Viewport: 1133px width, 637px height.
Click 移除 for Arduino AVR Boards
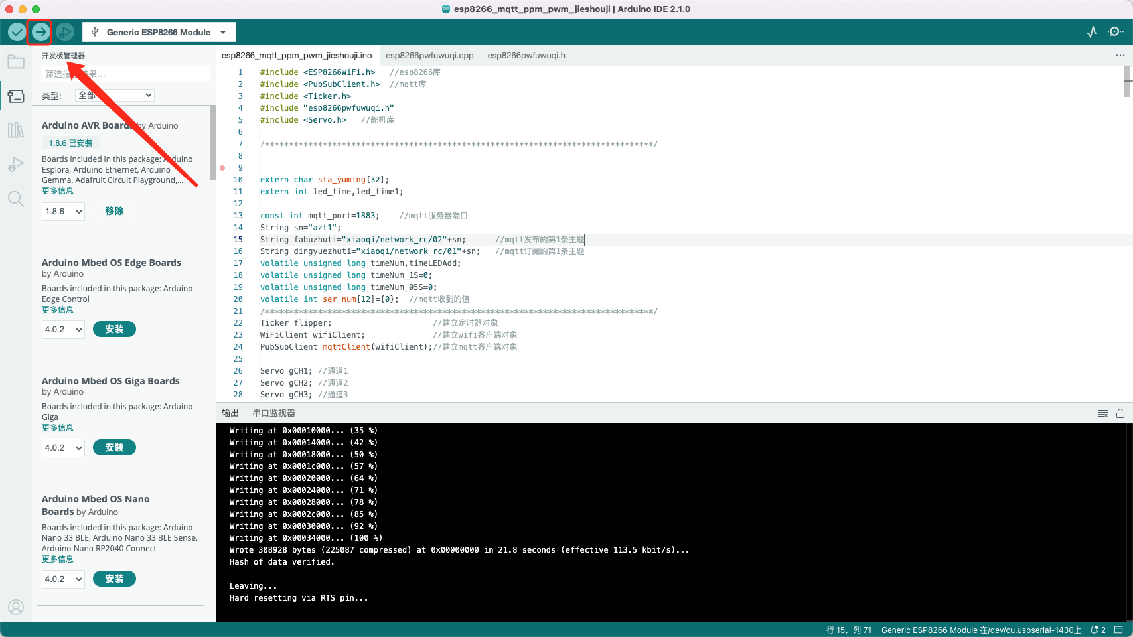114,211
